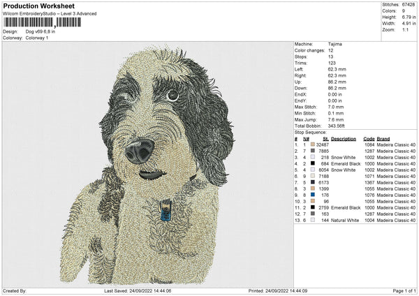This screenshot has width=419, height=296.
Task: Select the design name Dog v69 6,8 in
Action: click(41, 31)
